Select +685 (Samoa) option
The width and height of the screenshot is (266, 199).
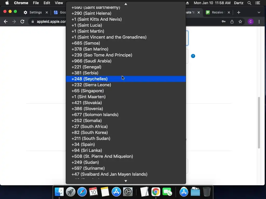pos(126,43)
